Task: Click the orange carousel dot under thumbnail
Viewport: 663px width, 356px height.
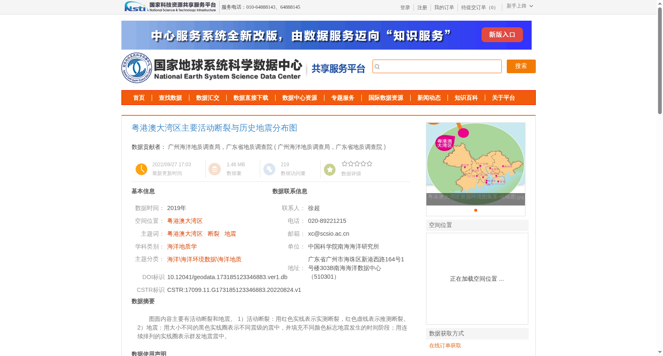Action: click(476, 210)
